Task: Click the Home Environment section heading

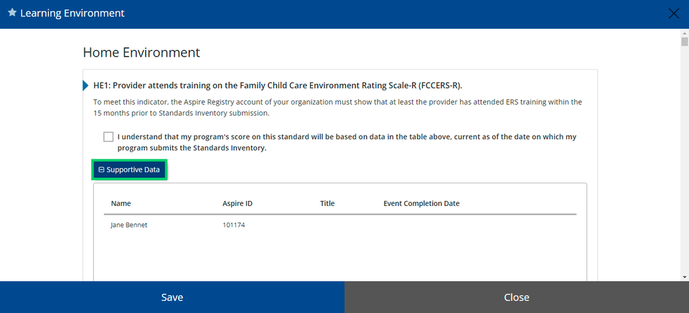Action: [x=141, y=52]
